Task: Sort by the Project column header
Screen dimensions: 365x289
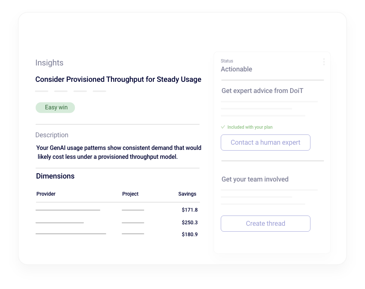Action: pyautogui.click(x=130, y=194)
